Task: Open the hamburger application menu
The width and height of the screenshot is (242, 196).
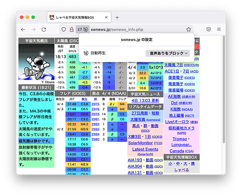Action: 219,29
